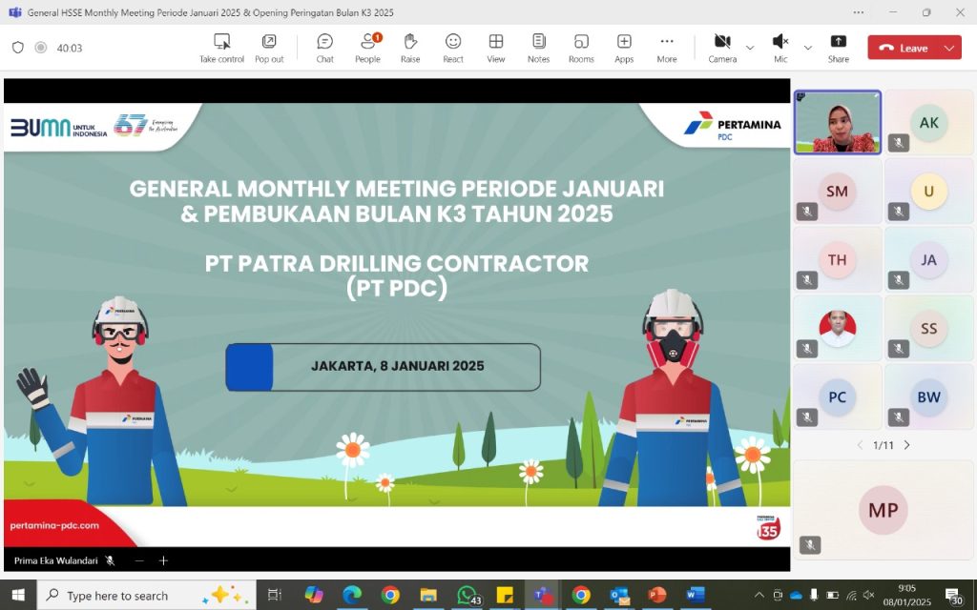Pop out the shared content
This screenshot has height=610, width=977.
(269, 48)
